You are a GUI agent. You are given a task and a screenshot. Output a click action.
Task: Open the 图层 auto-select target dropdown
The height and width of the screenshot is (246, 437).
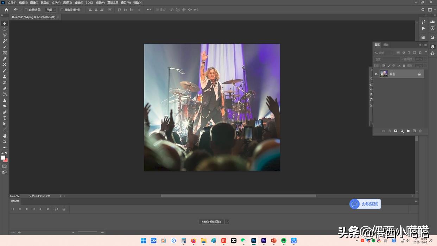click(x=51, y=10)
